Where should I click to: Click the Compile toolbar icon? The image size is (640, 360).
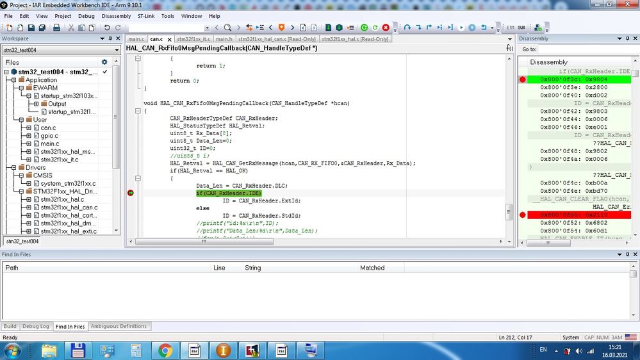328,28
